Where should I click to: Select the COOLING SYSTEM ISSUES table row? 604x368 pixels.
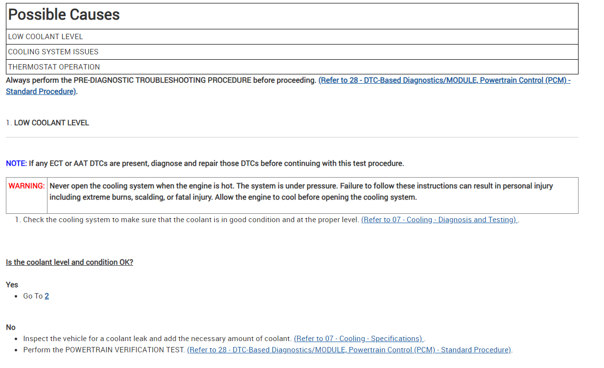click(x=53, y=52)
